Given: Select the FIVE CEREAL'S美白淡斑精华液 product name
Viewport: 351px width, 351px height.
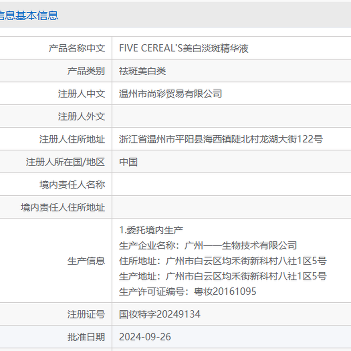Looking at the screenshot, I should tap(184, 48).
